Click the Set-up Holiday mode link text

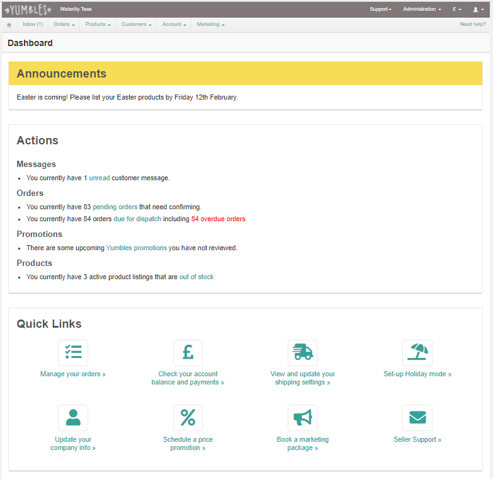click(x=417, y=374)
